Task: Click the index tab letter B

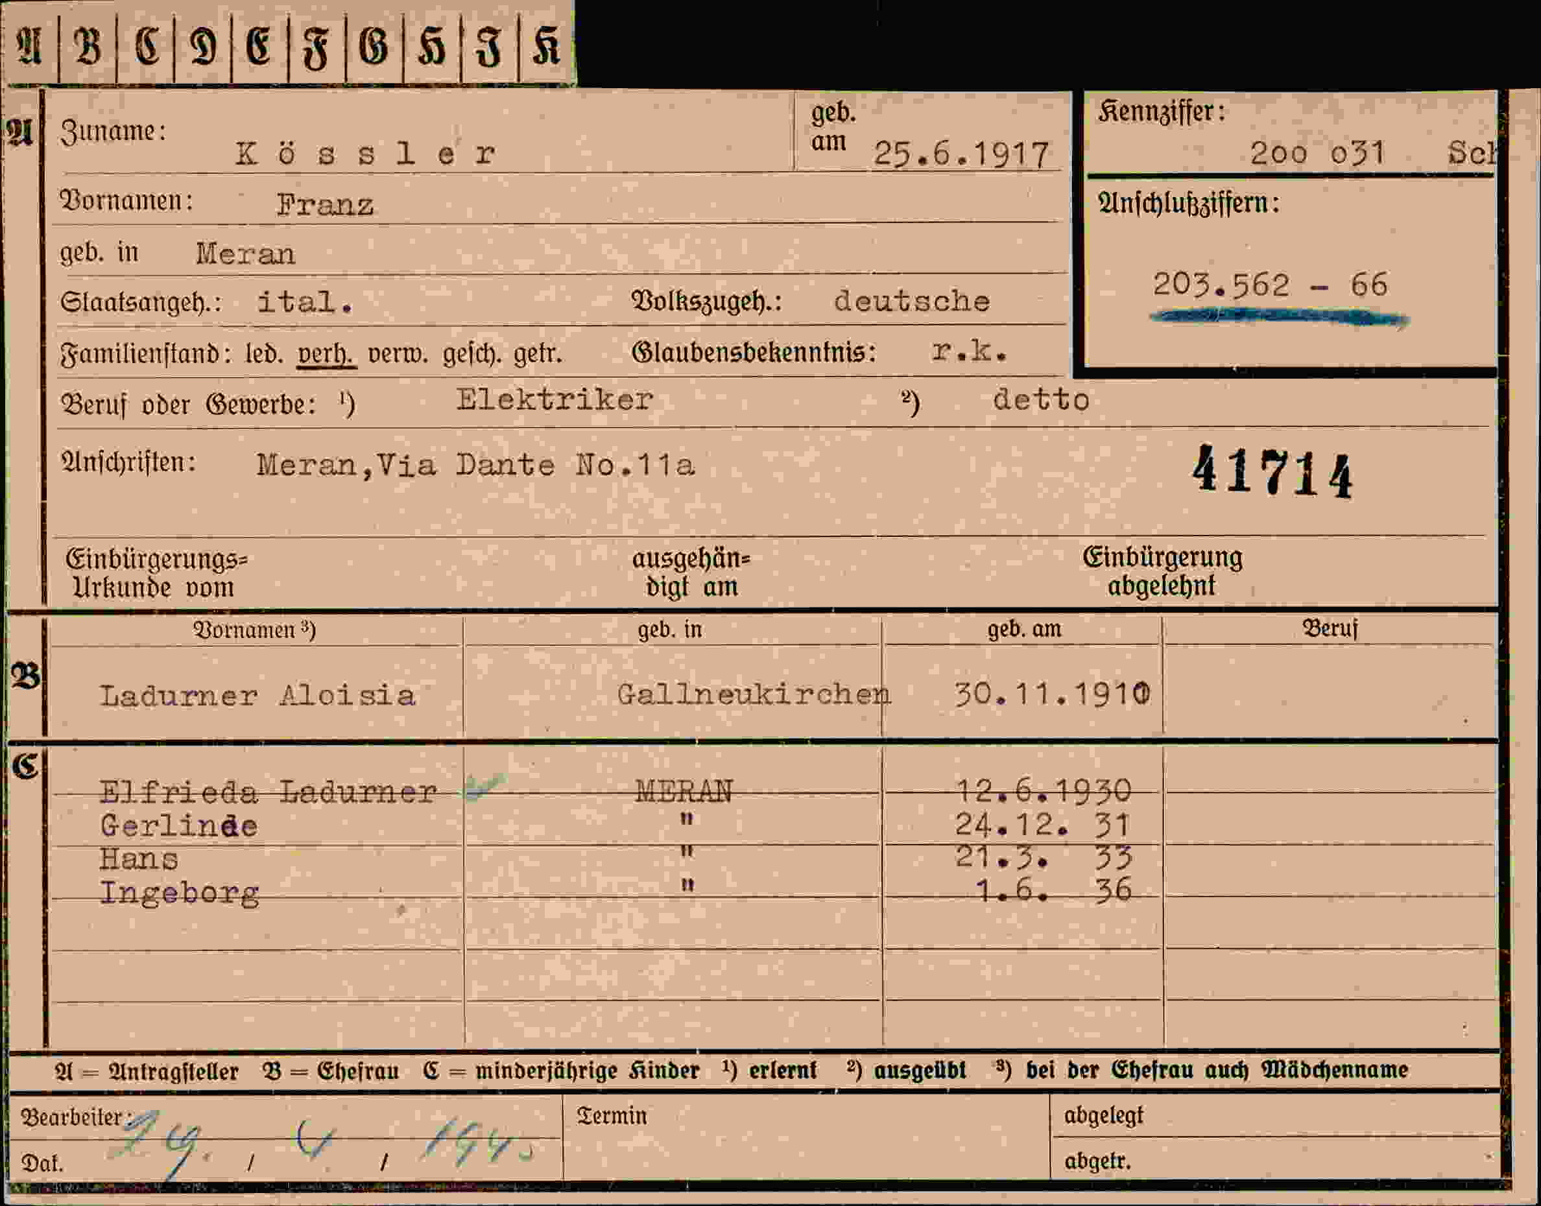Action: (88, 46)
